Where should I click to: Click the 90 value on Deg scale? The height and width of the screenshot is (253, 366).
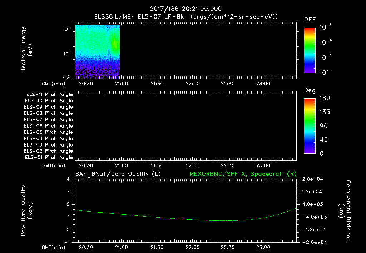pos(324,126)
